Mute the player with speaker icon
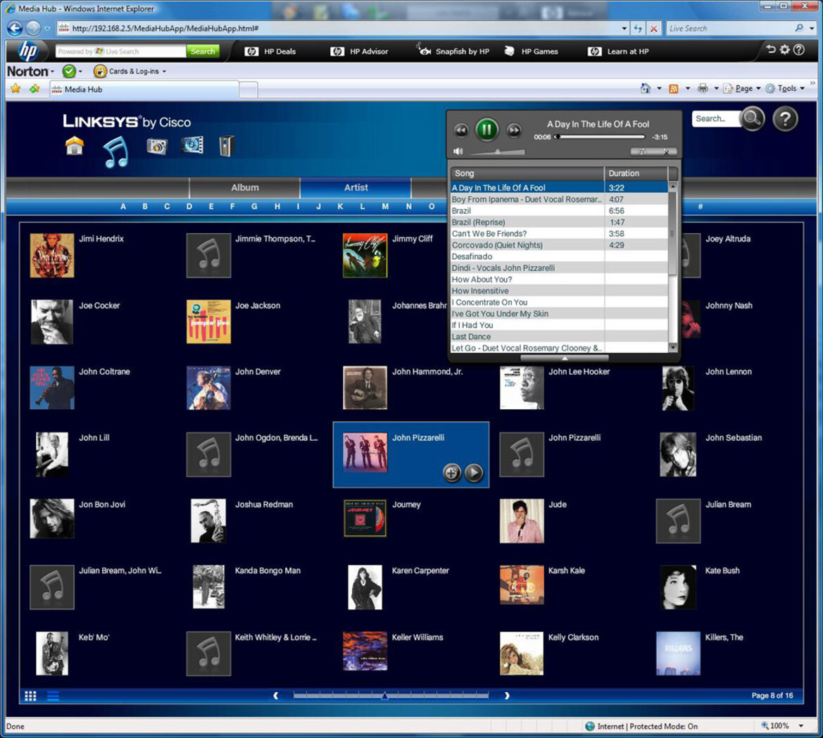The image size is (823, 738). coord(458,151)
